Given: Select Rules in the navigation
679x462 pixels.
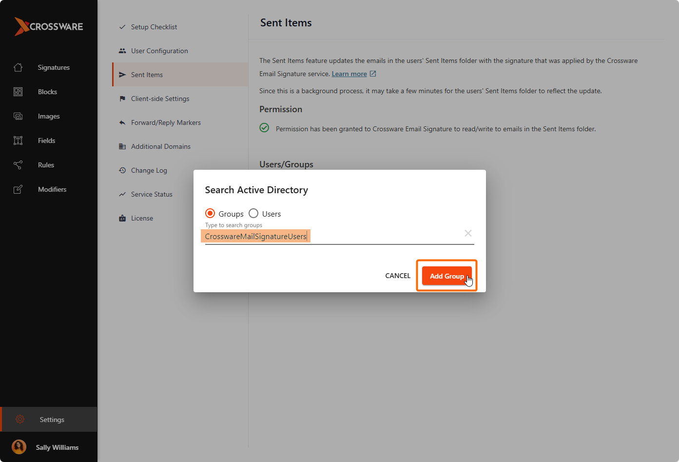Looking at the screenshot, I should (x=46, y=165).
